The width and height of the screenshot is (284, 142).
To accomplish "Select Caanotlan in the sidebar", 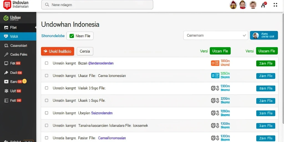I will click(19, 46).
